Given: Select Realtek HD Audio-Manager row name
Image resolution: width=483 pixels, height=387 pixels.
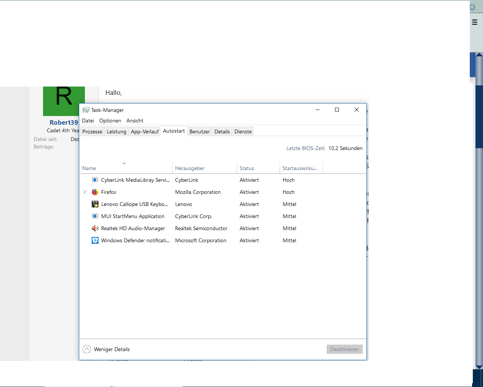Looking at the screenshot, I should [133, 228].
